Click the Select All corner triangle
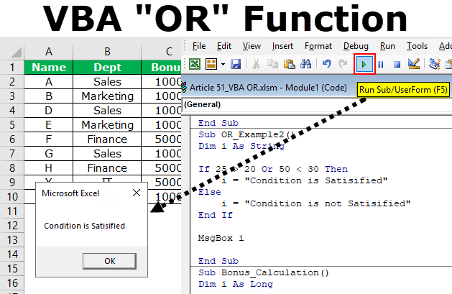This screenshot has width=452, height=294. click(16, 52)
